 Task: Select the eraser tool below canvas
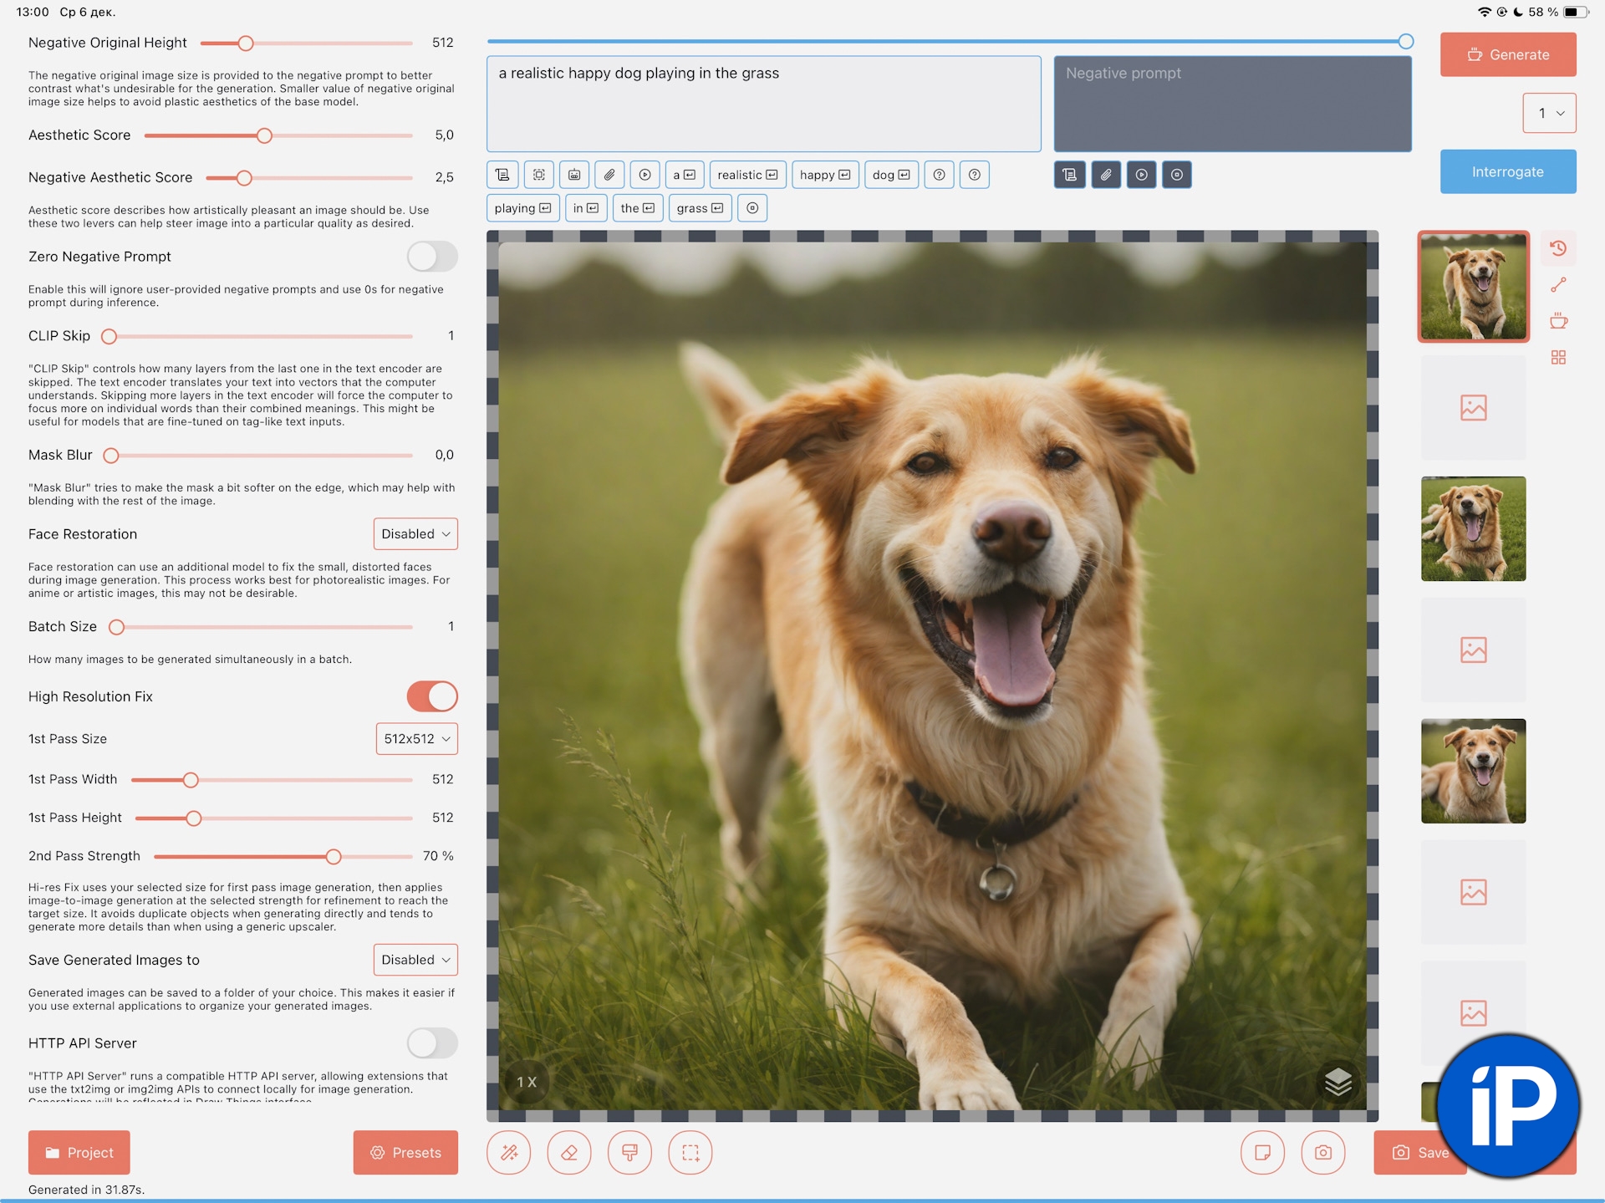569,1153
